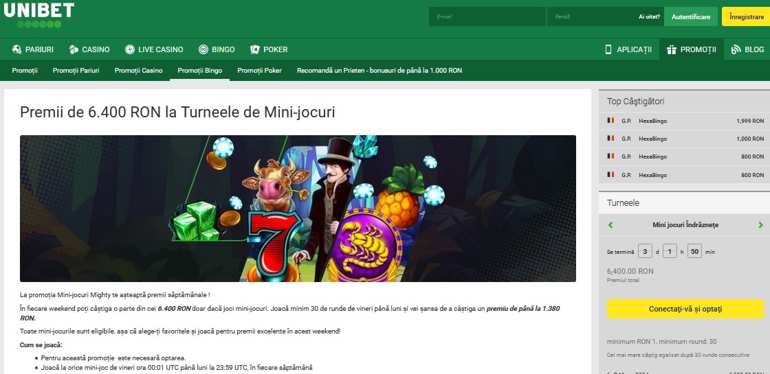The height and width of the screenshot is (374, 770).
Task: Click the Conectați-vă și optați button
Action: pos(685,309)
